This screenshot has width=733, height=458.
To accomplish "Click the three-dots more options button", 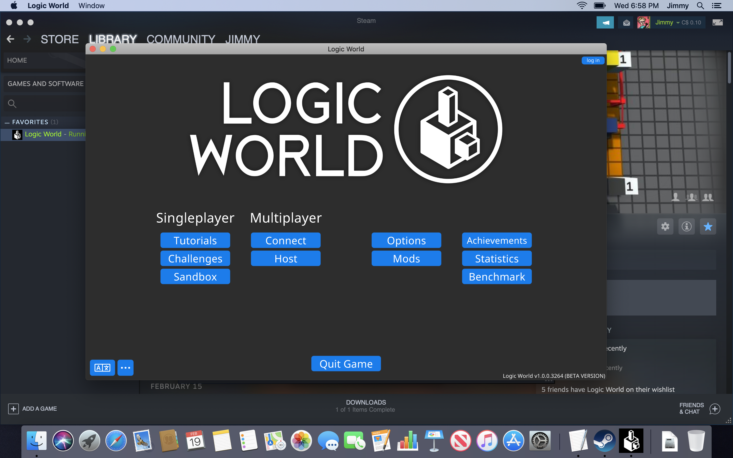I will point(125,367).
